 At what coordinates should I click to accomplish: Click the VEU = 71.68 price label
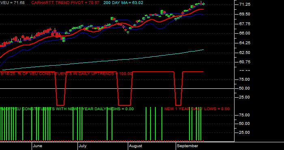coord(12,3)
